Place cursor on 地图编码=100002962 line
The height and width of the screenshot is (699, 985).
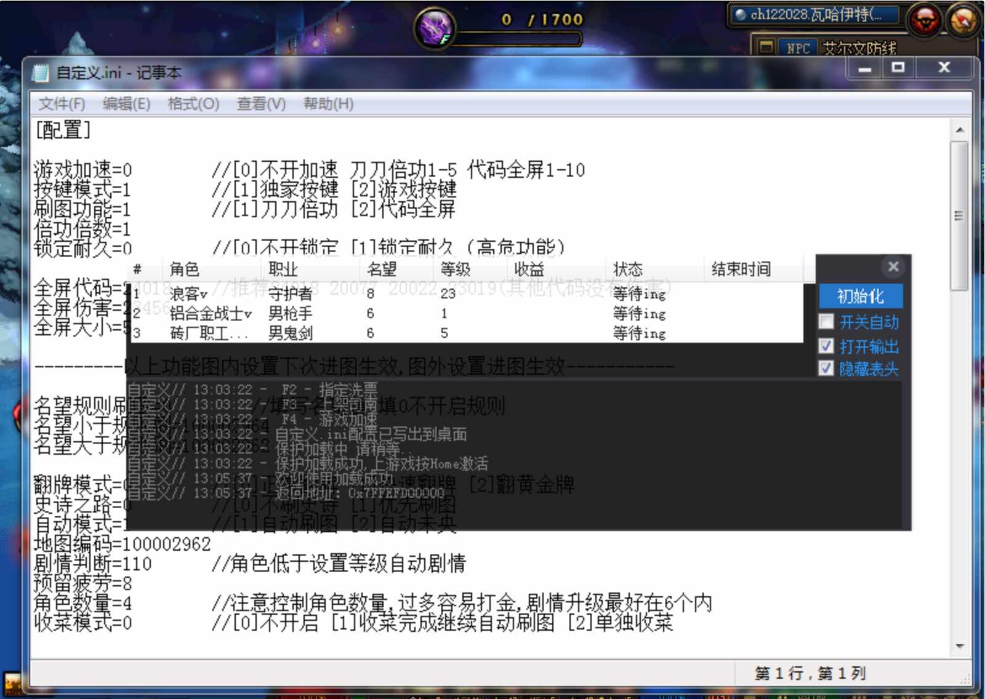122,543
